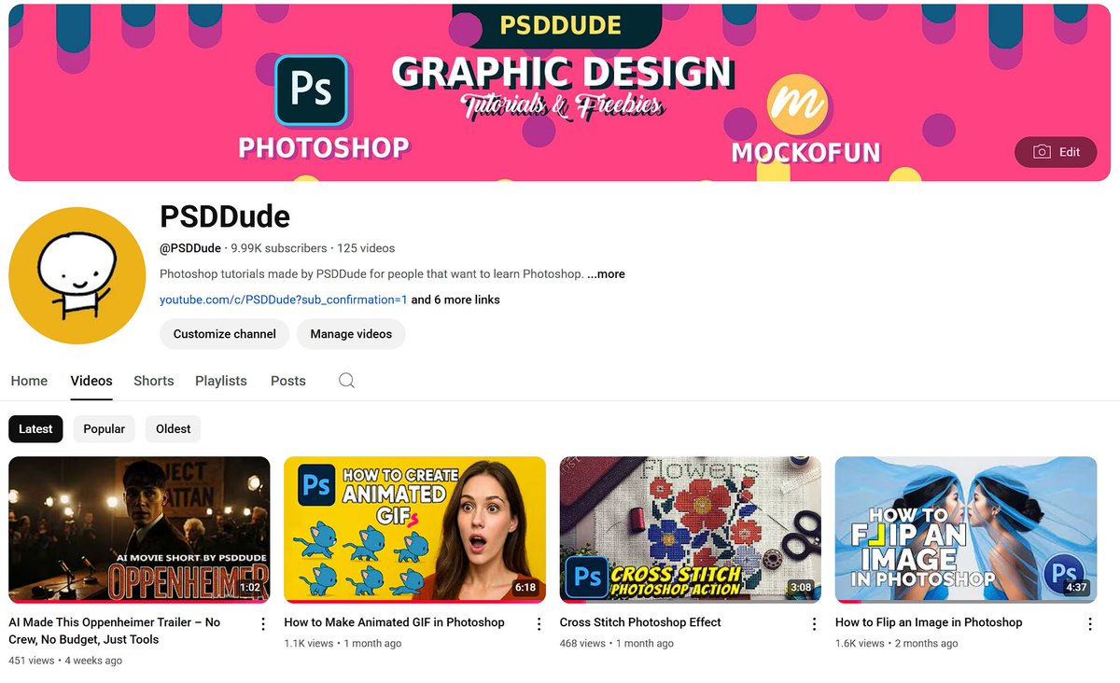
Task: Click title 'AI Made This Oppenheimer Trailer'
Action: (x=115, y=631)
